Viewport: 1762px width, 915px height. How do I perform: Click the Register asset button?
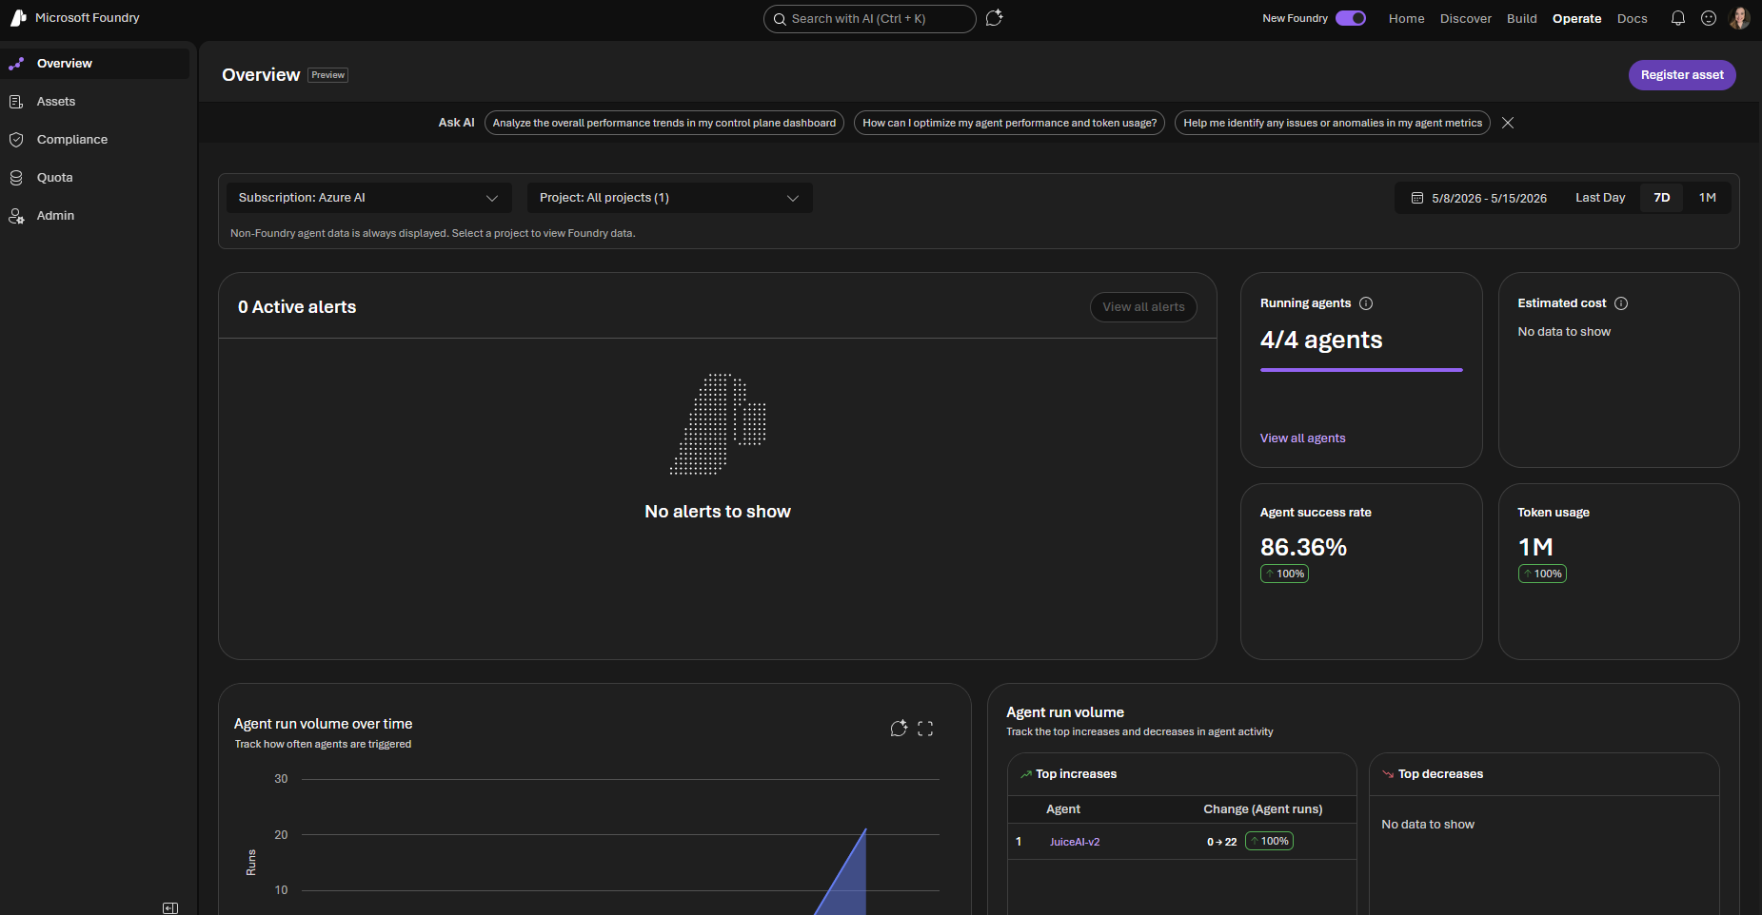pyautogui.click(x=1682, y=75)
